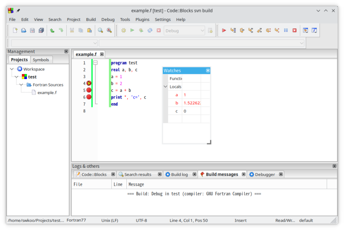Open the left code completion scope dropdown
Viewport: 344px width, 230px height.
54,43
